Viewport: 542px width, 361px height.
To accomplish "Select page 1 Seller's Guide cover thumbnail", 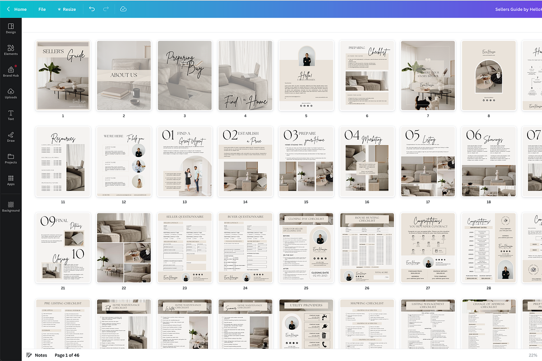I will click(x=63, y=75).
